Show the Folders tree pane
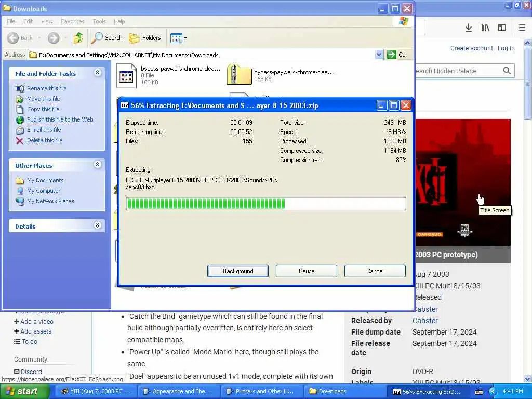Image resolution: width=532 pixels, height=399 pixels. coord(145,38)
